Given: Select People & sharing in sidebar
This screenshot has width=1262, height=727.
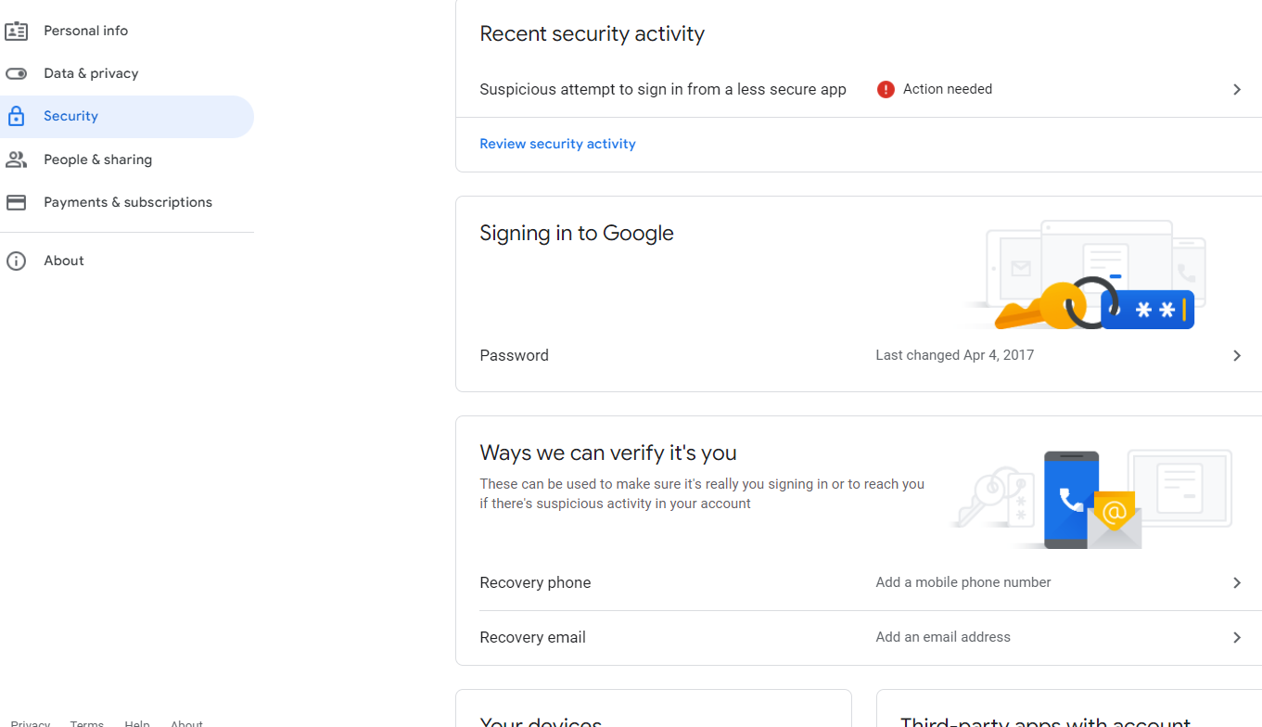Looking at the screenshot, I should click(x=97, y=159).
